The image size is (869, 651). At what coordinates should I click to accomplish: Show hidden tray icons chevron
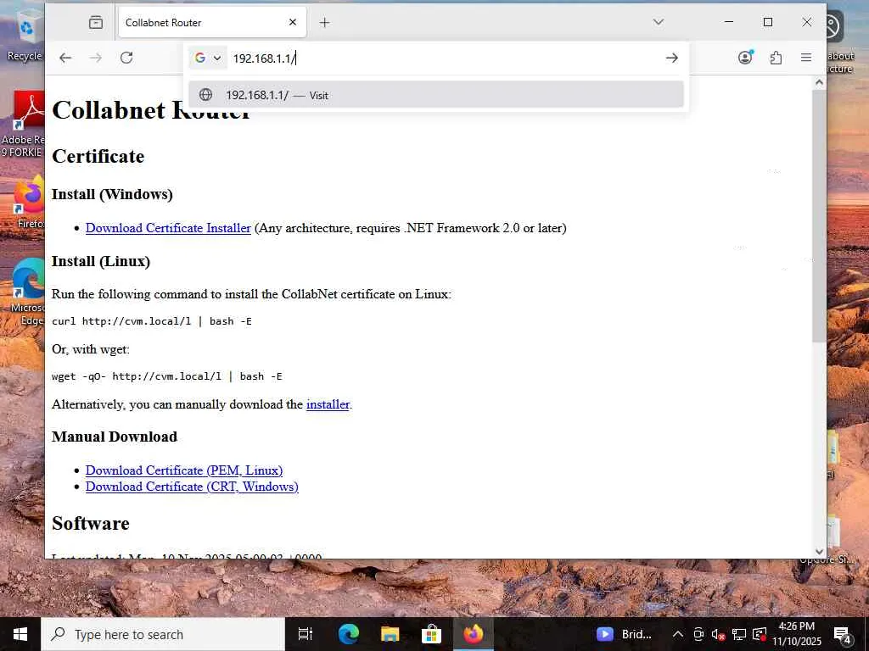click(x=678, y=634)
